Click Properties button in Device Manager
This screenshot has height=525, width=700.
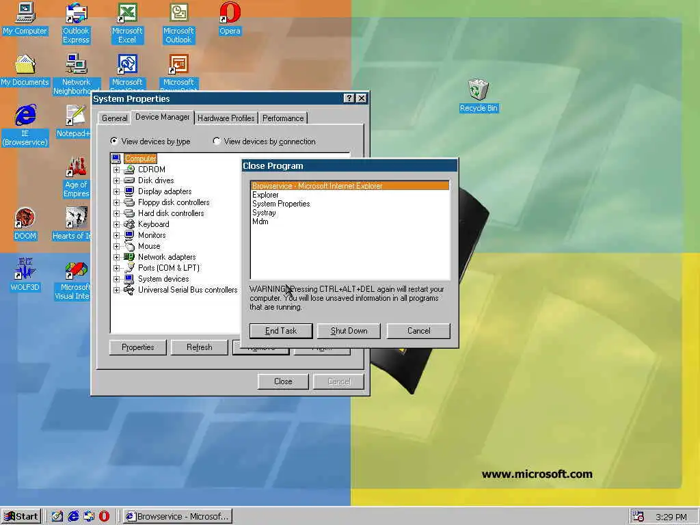click(137, 347)
